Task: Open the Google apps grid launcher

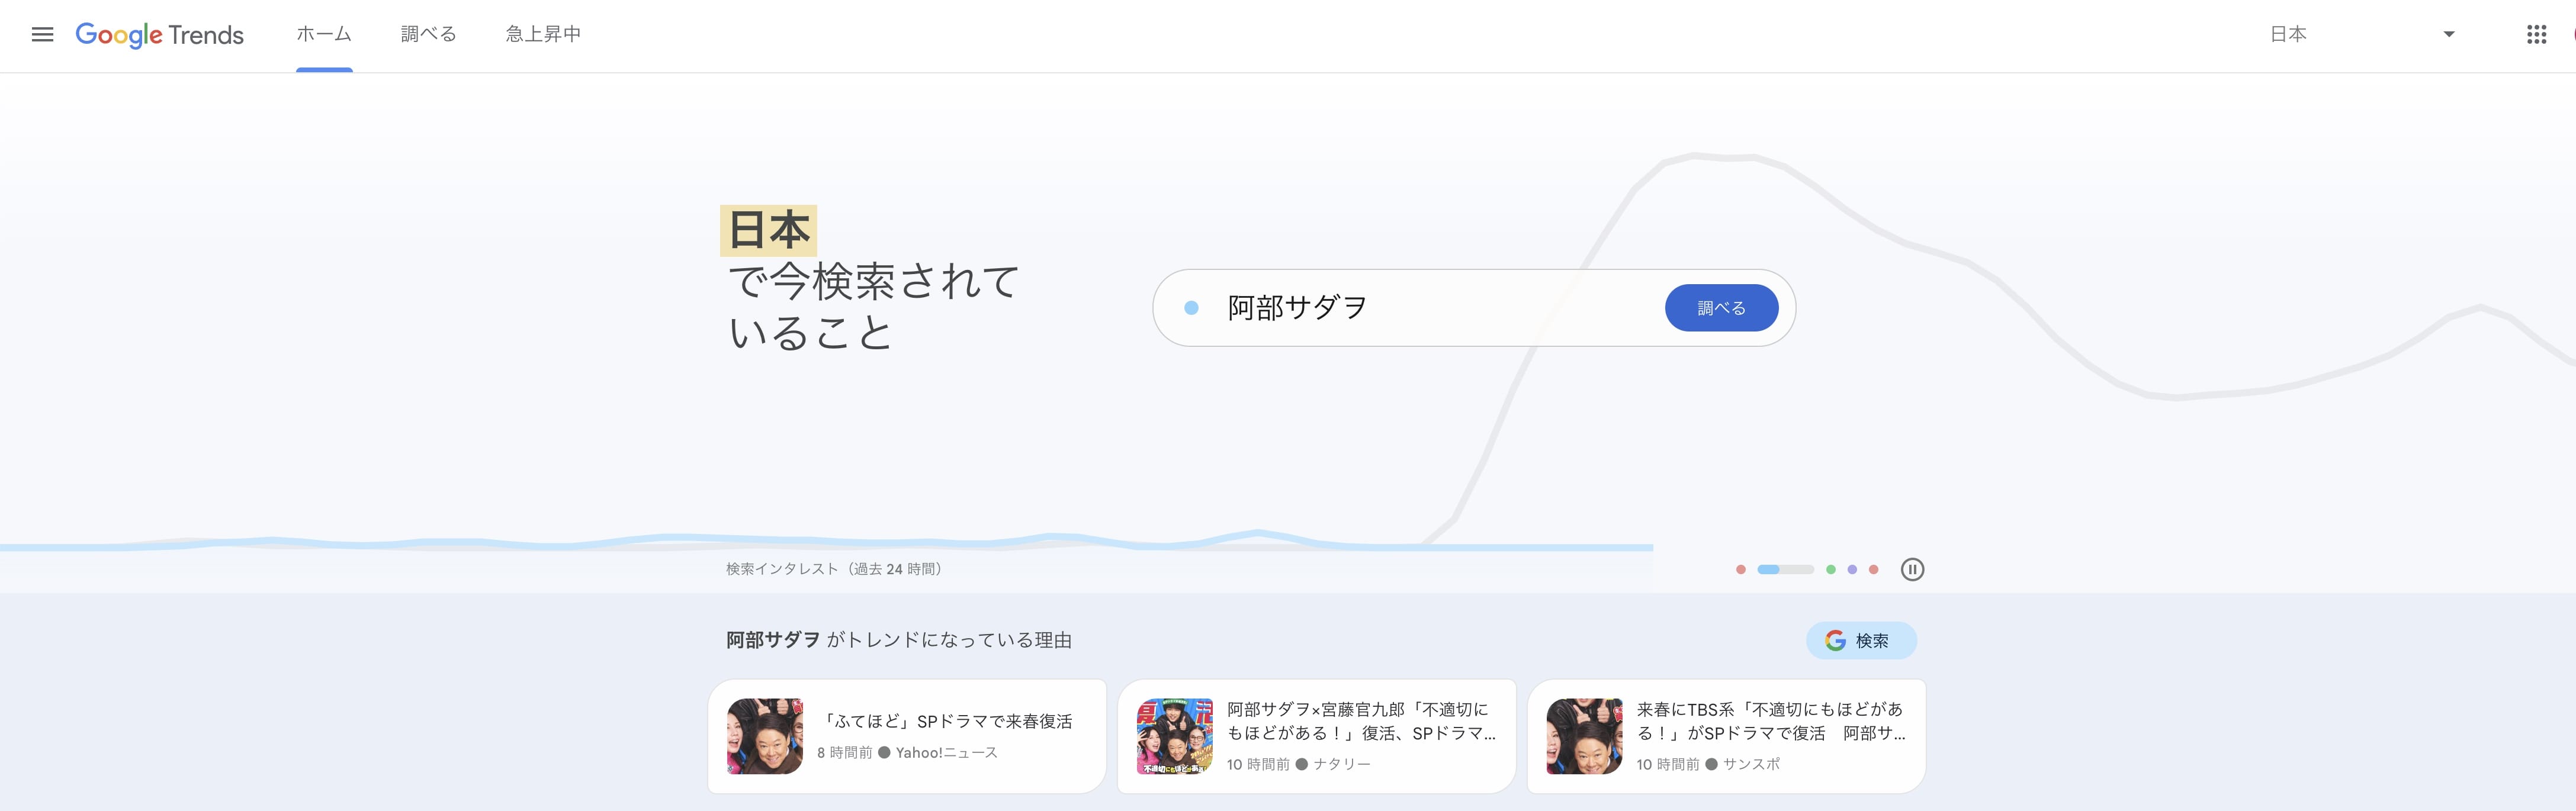Action: pyautogui.click(x=2537, y=35)
